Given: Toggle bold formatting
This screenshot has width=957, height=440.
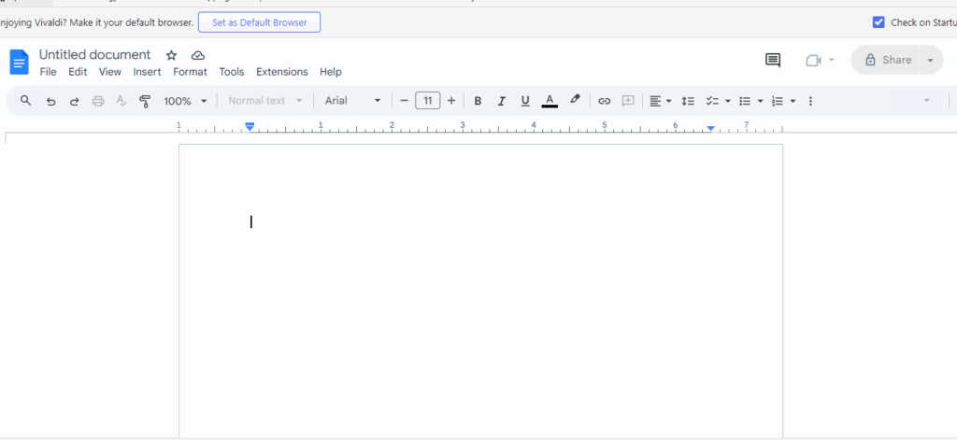Looking at the screenshot, I should 478,101.
